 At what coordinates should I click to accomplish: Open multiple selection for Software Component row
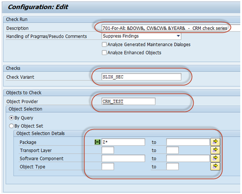coord(215,158)
